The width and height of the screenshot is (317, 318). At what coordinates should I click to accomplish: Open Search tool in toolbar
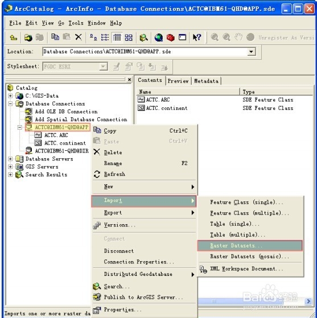pyautogui.click(x=143, y=38)
